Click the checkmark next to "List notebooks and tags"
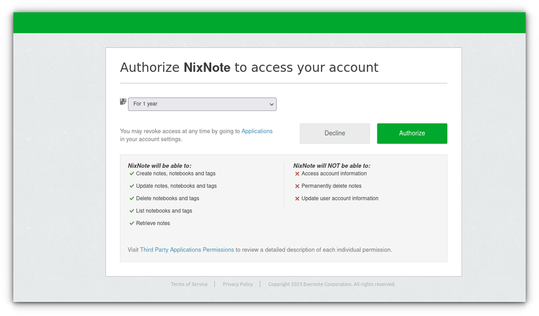Viewport: 539px width, 316px height. [x=132, y=210]
